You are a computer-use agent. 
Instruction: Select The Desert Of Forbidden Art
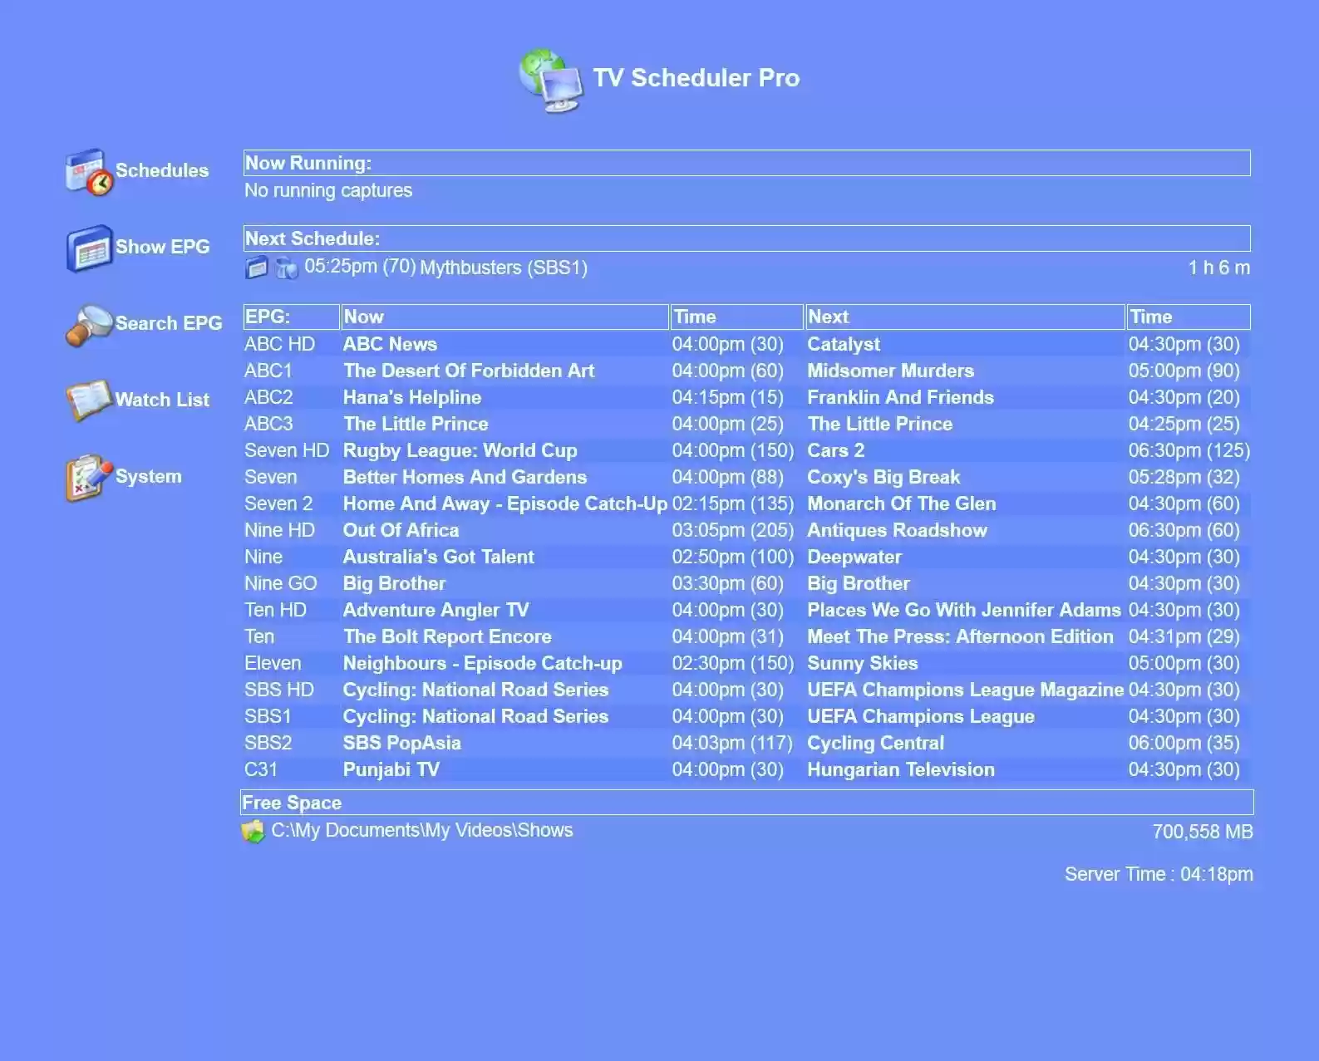(469, 371)
